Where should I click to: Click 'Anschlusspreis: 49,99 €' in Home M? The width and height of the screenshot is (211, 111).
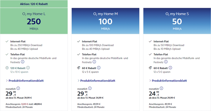coord(89,104)
